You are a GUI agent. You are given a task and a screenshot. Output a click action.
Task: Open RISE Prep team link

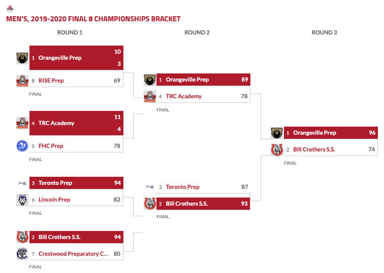point(51,81)
